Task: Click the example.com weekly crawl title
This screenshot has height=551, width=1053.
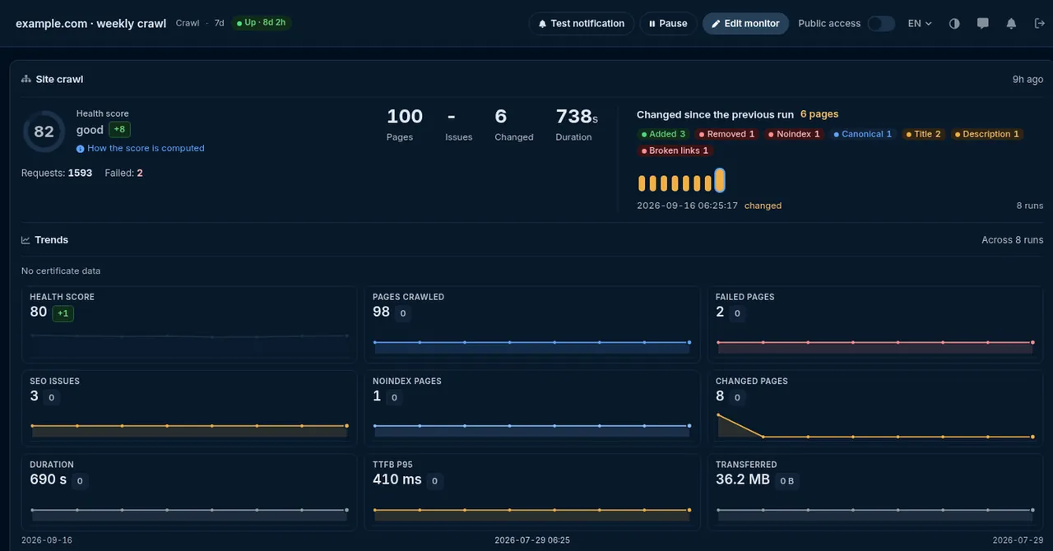Action: (x=91, y=24)
